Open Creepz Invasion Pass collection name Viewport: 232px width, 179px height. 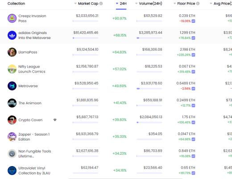[x=32, y=18]
